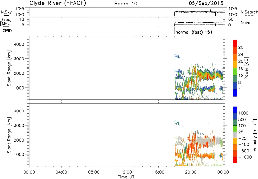The height and width of the screenshot is (179, 258).
Task: Click the 'Freq. [MHz]' axis label
Action: coord(6,22)
